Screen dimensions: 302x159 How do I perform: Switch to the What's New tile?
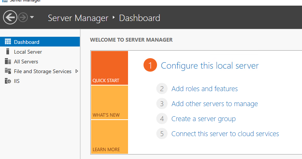109,102
